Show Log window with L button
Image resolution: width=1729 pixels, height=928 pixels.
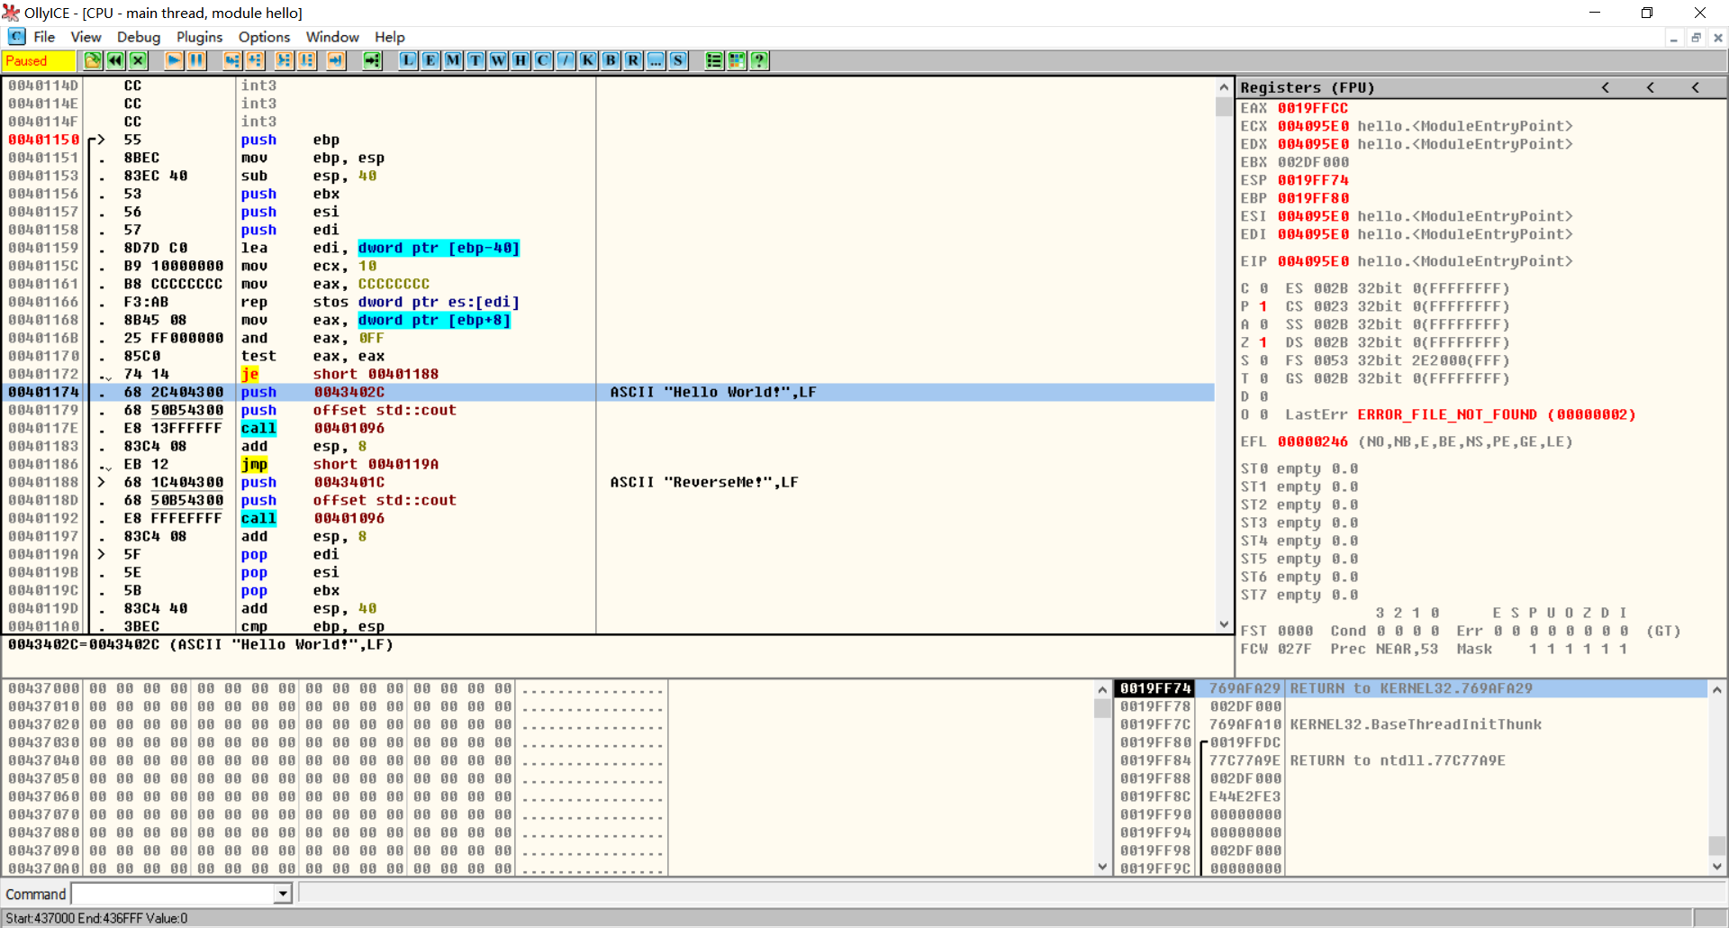(408, 60)
